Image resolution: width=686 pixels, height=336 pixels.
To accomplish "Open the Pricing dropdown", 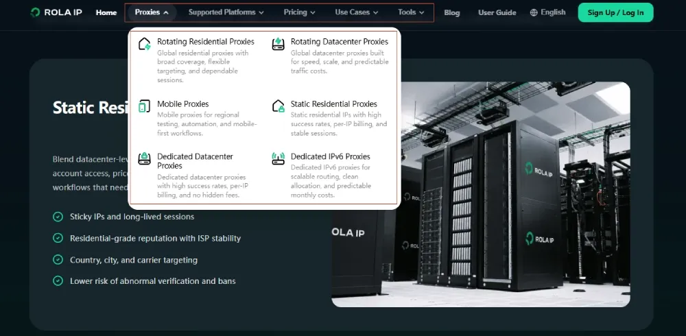I will coord(299,12).
